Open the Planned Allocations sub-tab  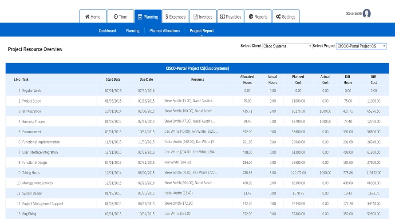pyautogui.click(x=165, y=31)
